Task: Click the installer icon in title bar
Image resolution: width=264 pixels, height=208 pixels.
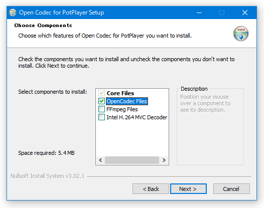Action: click(x=13, y=13)
